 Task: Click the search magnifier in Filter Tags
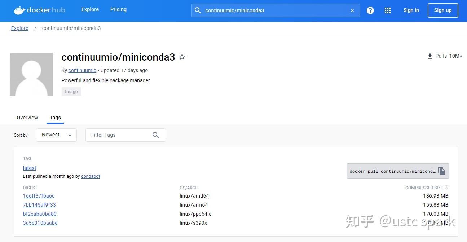[155, 135]
